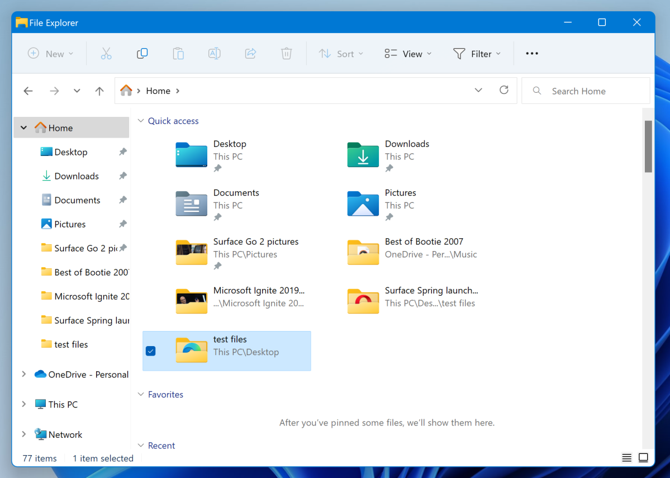Screen dimensions: 670x478
Task: Click the Rename icon in toolbar
Action: point(214,54)
